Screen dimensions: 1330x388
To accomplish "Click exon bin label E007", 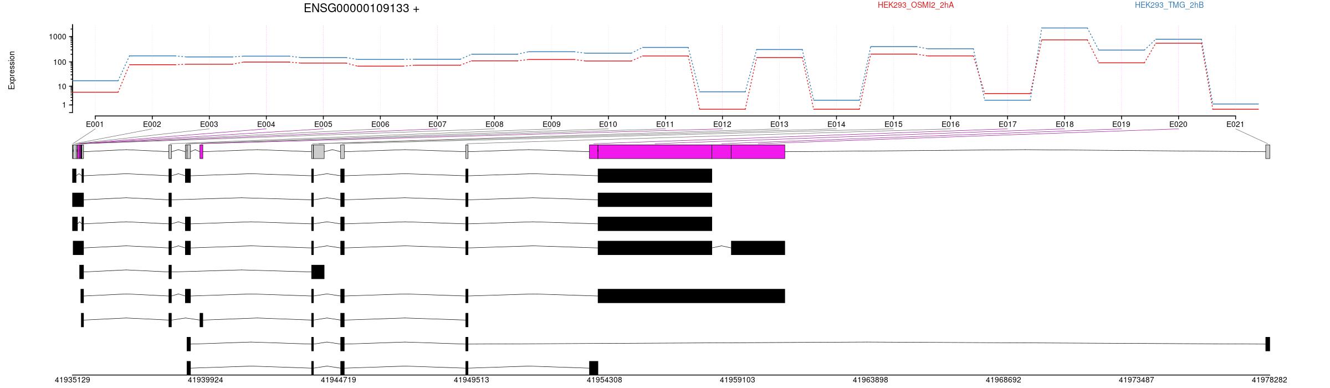I will tap(437, 124).
